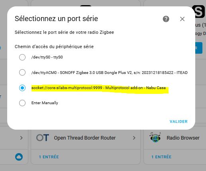Choose the Enter Manually radio option
206x171 pixels.
point(22,103)
